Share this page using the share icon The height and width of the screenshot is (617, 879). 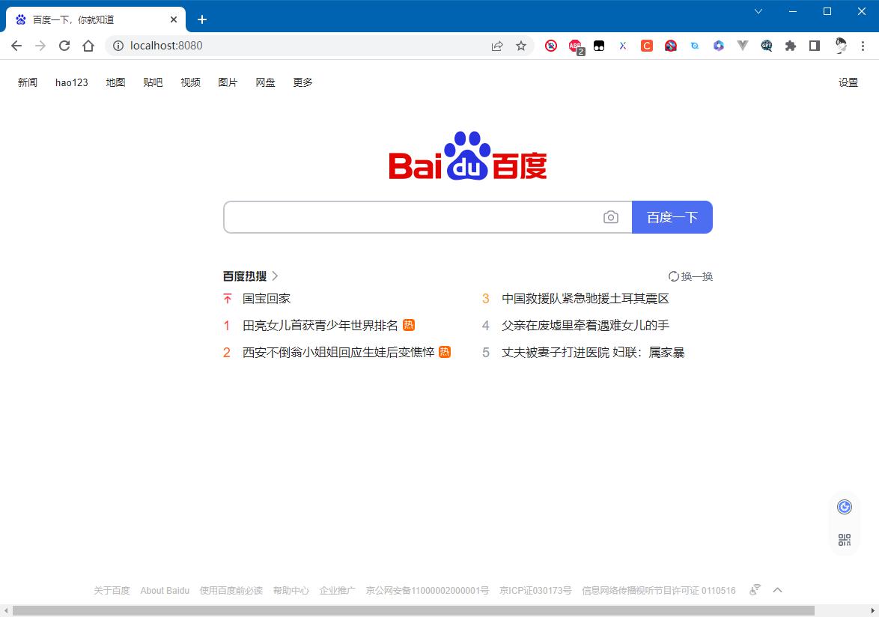pyautogui.click(x=497, y=46)
